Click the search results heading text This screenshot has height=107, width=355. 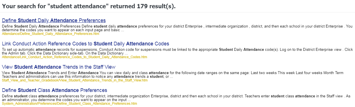coord(89,6)
